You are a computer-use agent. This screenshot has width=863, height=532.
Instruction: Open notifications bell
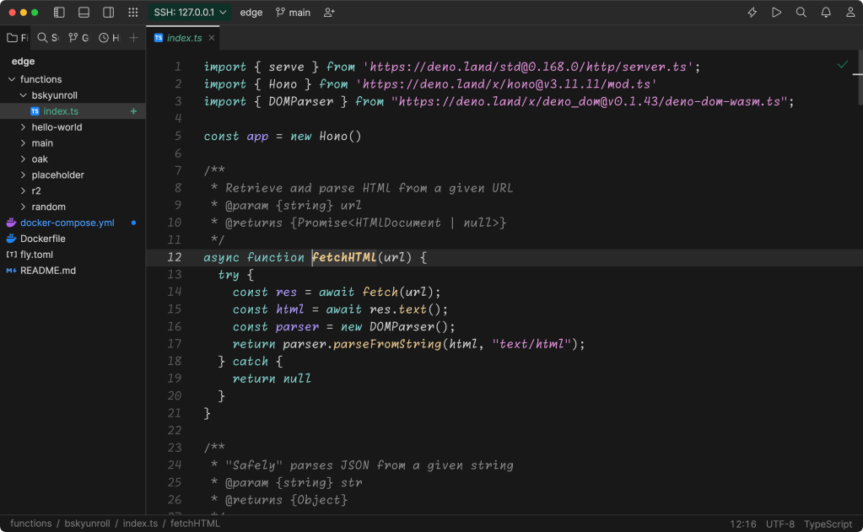[826, 13]
